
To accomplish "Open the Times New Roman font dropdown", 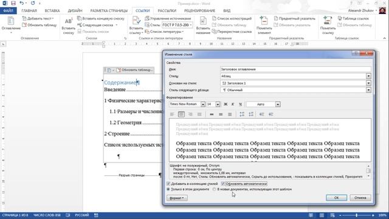I will (x=202, y=104).
